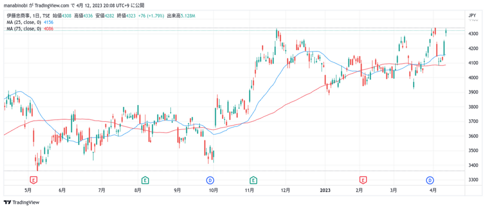The width and height of the screenshot is (486, 209).
Task: Click the red E earnings marker near 2月
Action: coord(362,181)
